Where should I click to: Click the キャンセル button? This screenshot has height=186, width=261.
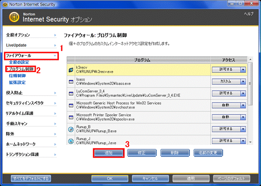click(150, 179)
